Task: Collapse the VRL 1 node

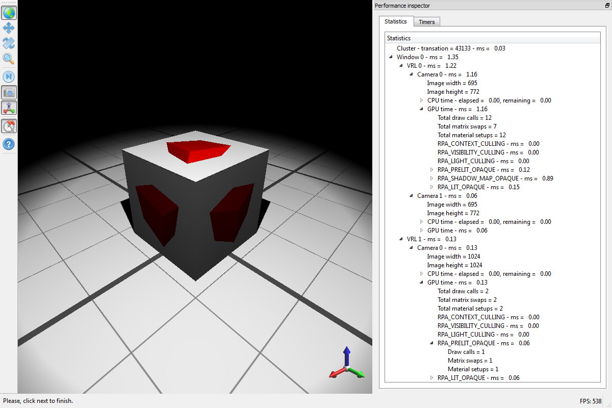Action: coord(401,239)
